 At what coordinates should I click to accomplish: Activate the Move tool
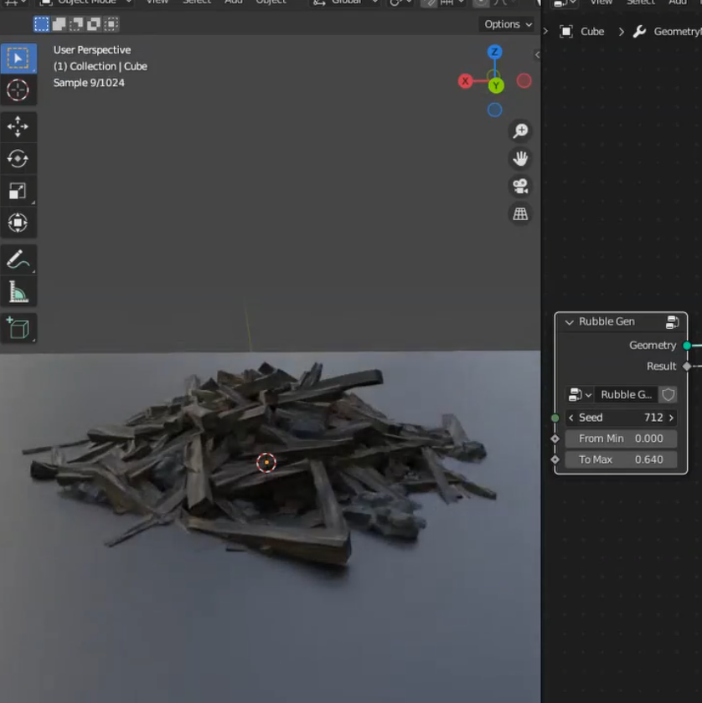18,126
